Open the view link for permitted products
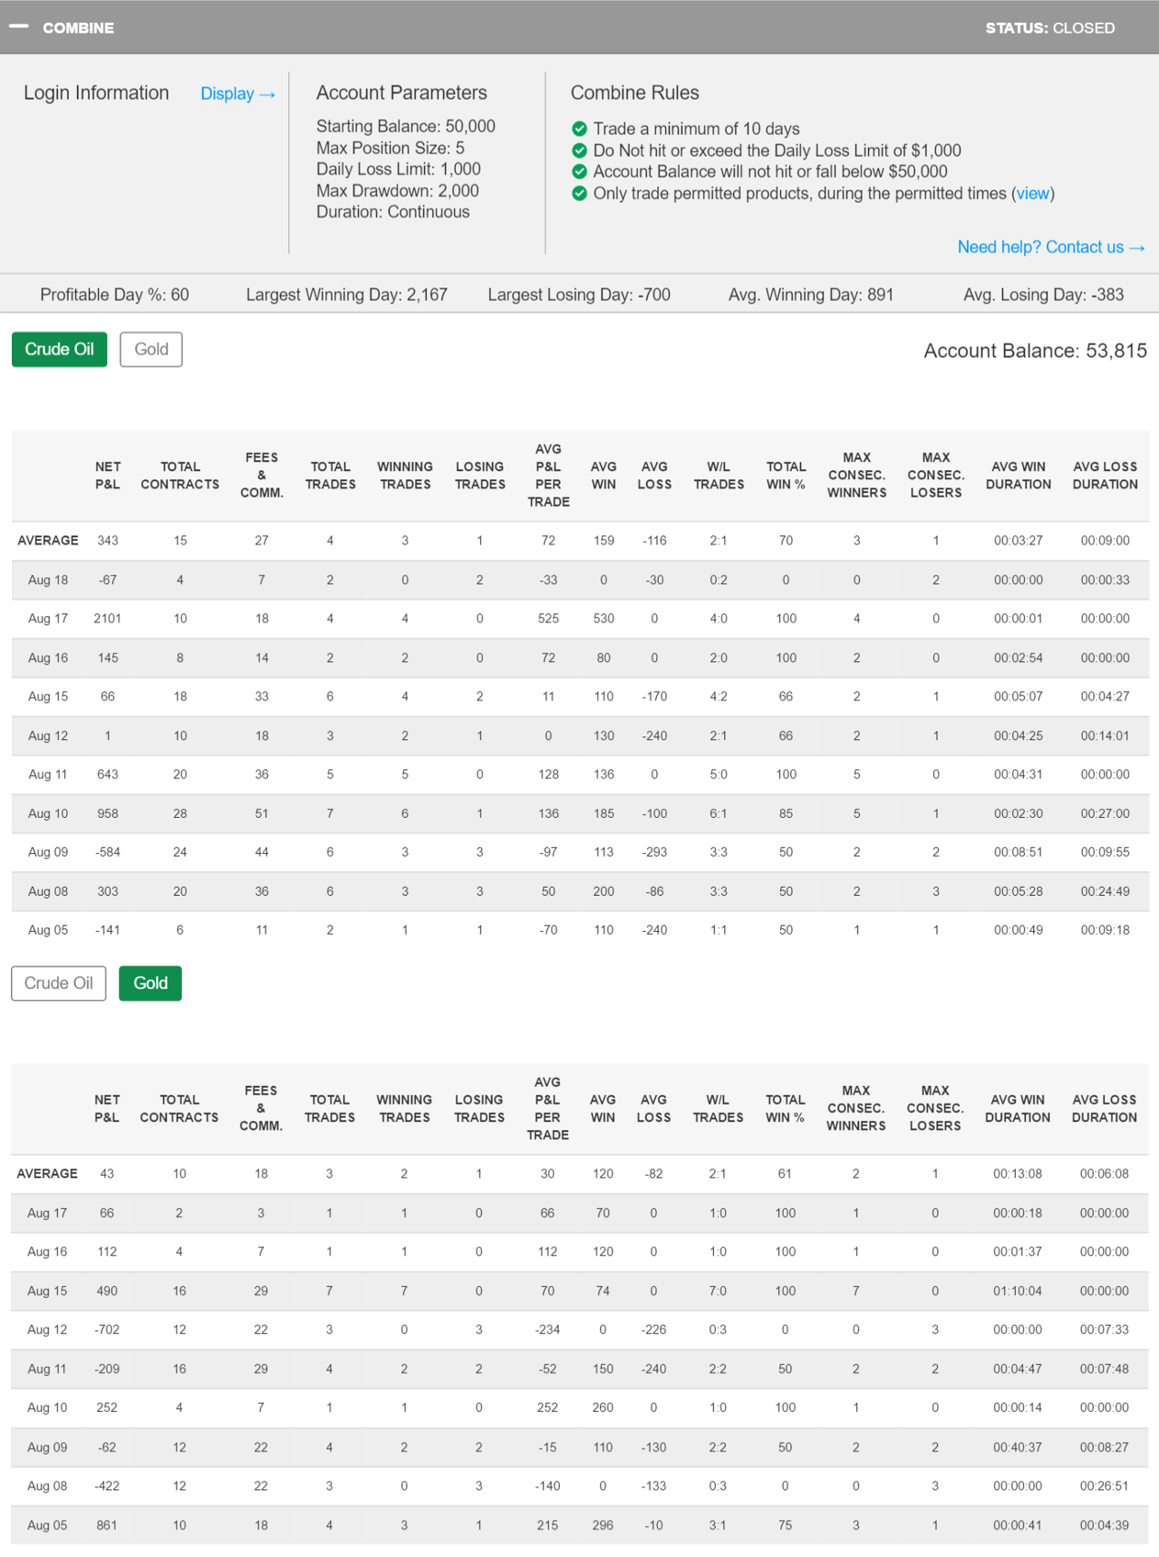The width and height of the screenshot is (1159, 1557). pyautogui.click(x=1032, y=194)
